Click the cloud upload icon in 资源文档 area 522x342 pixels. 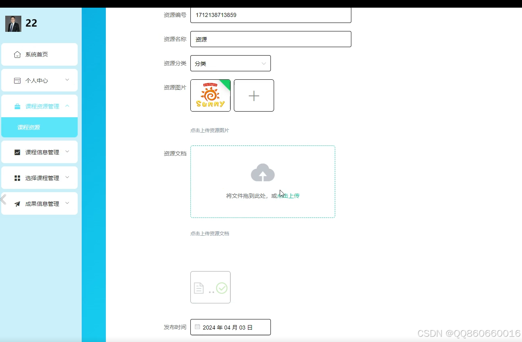(263, 172)
